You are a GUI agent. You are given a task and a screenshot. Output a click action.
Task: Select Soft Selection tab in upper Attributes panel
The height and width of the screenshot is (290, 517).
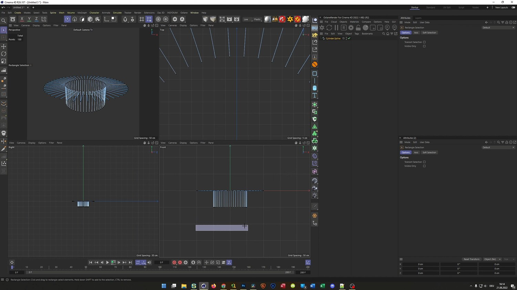[x=429, y=33]
